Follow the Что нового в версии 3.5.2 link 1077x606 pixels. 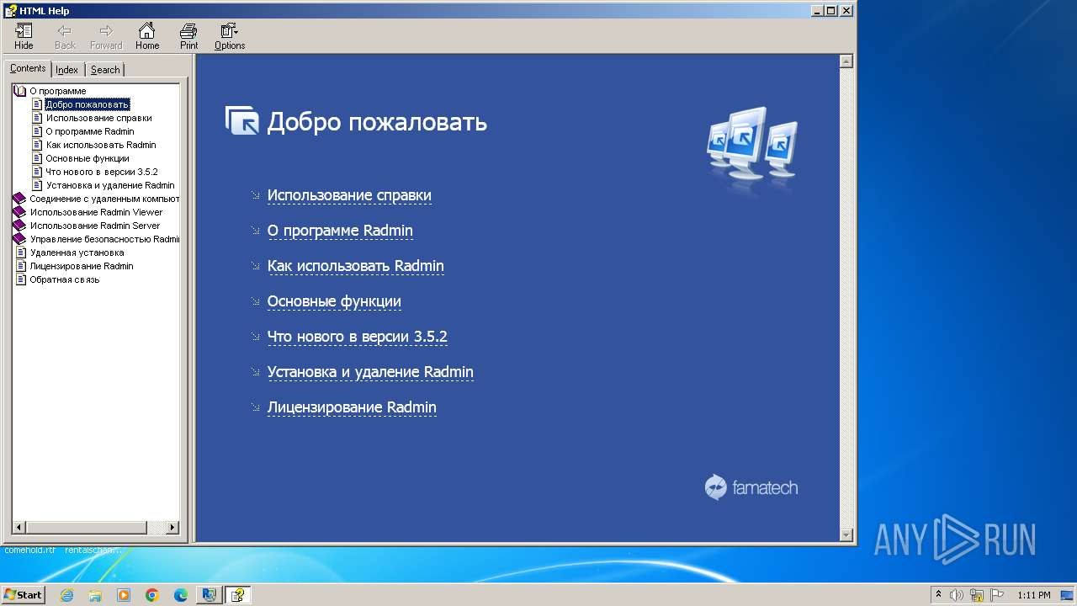[x=358, y=337]
